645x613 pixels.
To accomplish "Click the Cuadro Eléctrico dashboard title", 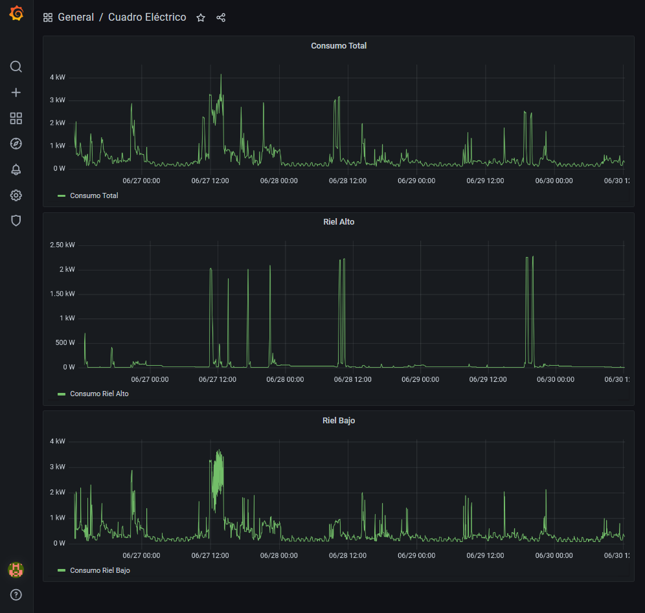I will coord(147,17).
